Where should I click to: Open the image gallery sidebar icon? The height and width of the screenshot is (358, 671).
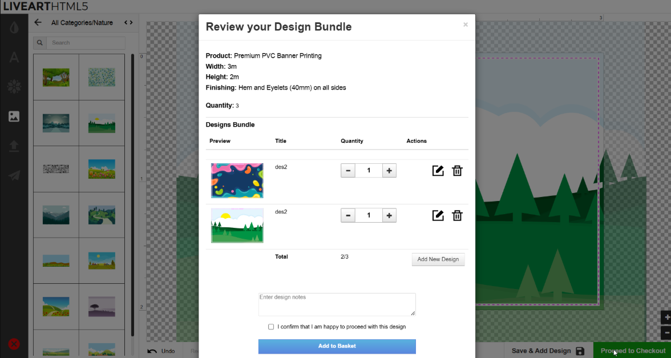14,116
